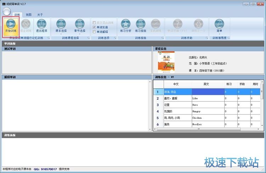The width and height of the screenshot is (266, 173).
Task: Click the 中文 column header
Action: [x=176, y=84]
